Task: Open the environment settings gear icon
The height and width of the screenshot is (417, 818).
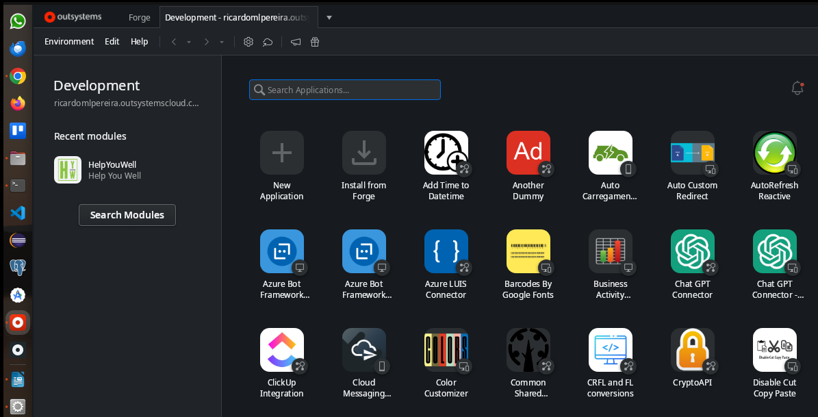Action: [x=248, y=42]
